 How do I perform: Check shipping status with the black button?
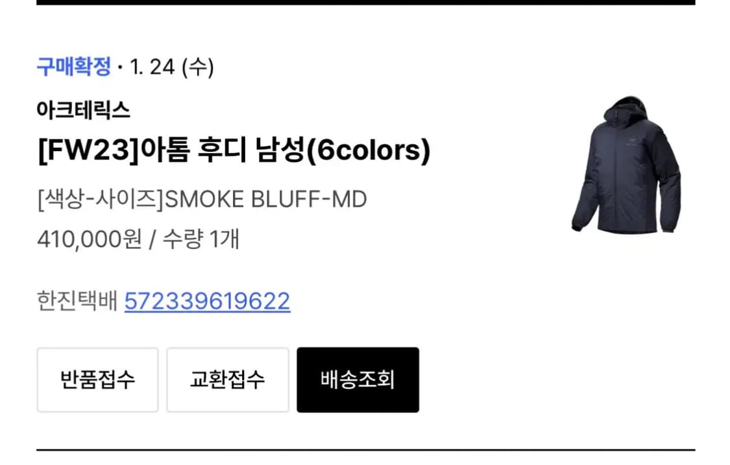click(359, 380)
